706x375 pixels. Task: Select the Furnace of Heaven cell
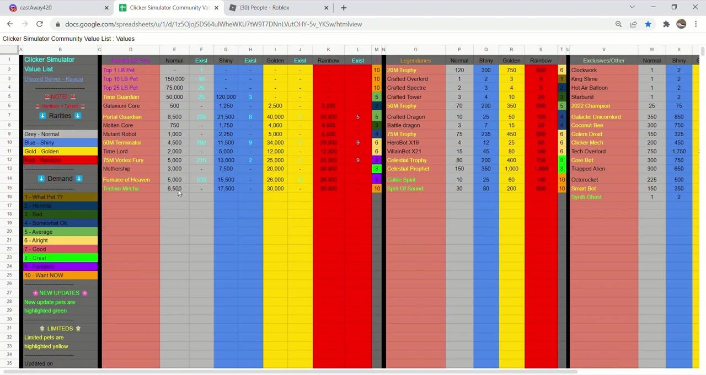(131, 179)
